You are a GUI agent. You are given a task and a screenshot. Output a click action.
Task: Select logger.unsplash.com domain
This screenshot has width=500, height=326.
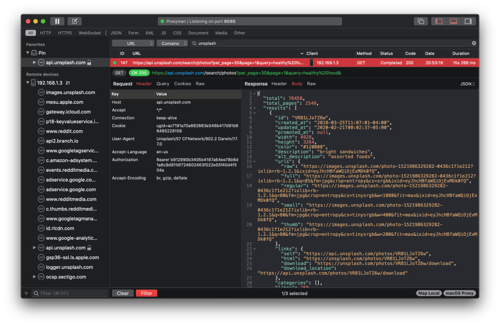point(69,267)
